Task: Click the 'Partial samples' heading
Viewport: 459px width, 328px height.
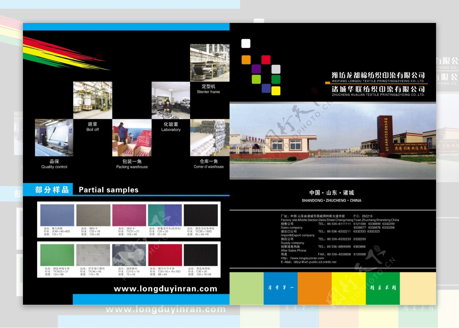Action: click(108, 190)
